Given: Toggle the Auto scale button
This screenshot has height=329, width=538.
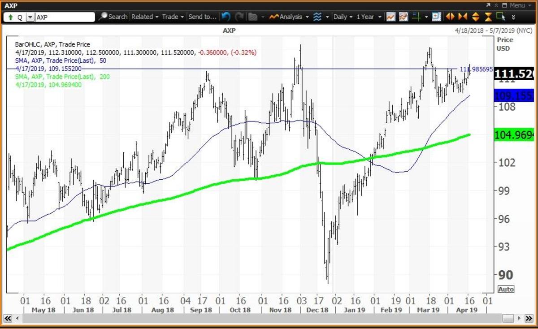Looking at the screenshot, I should 506,289.
